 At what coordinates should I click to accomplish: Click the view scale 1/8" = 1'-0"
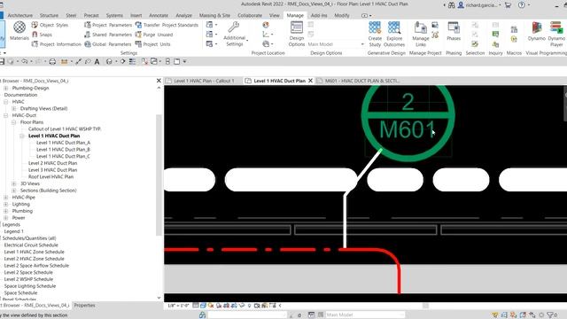click(x=178, y=306)
